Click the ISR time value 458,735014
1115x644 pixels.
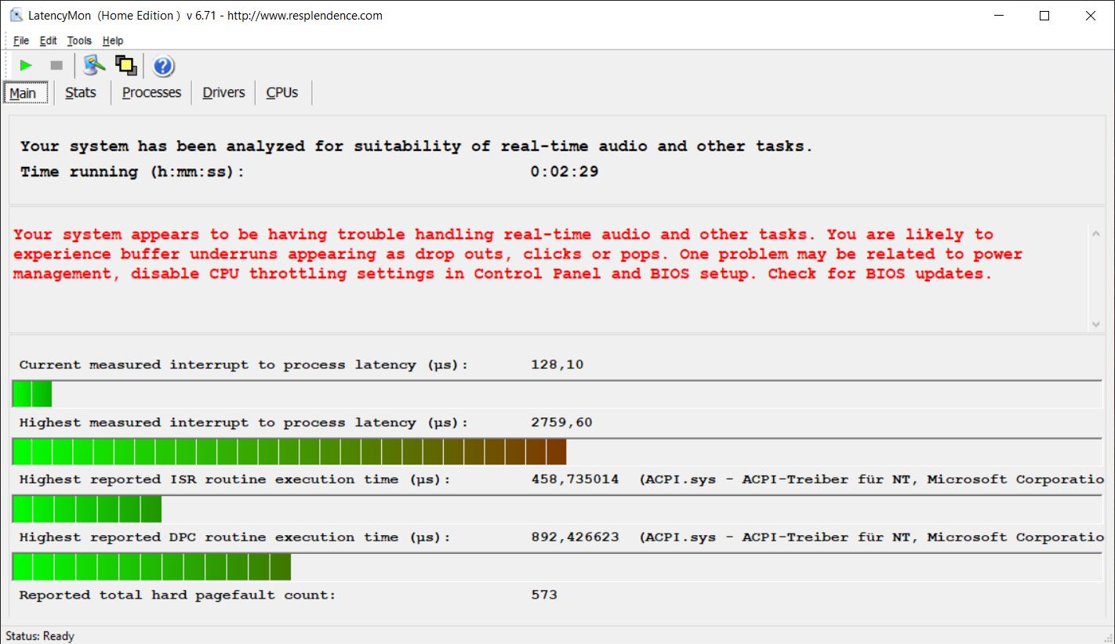click(x=575, y=479)
